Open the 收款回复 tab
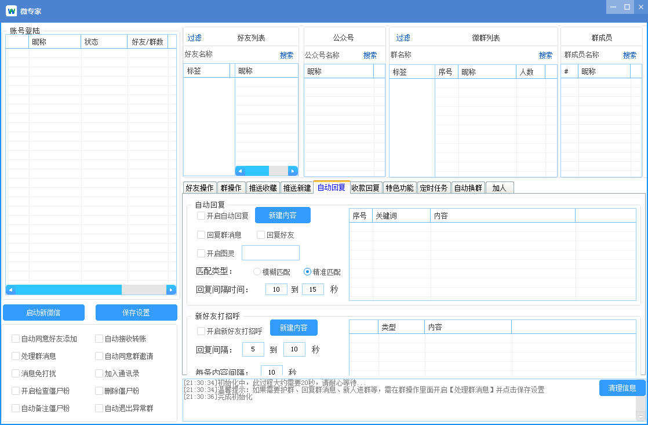Screen dimensions: 648x425 point(366,188)
